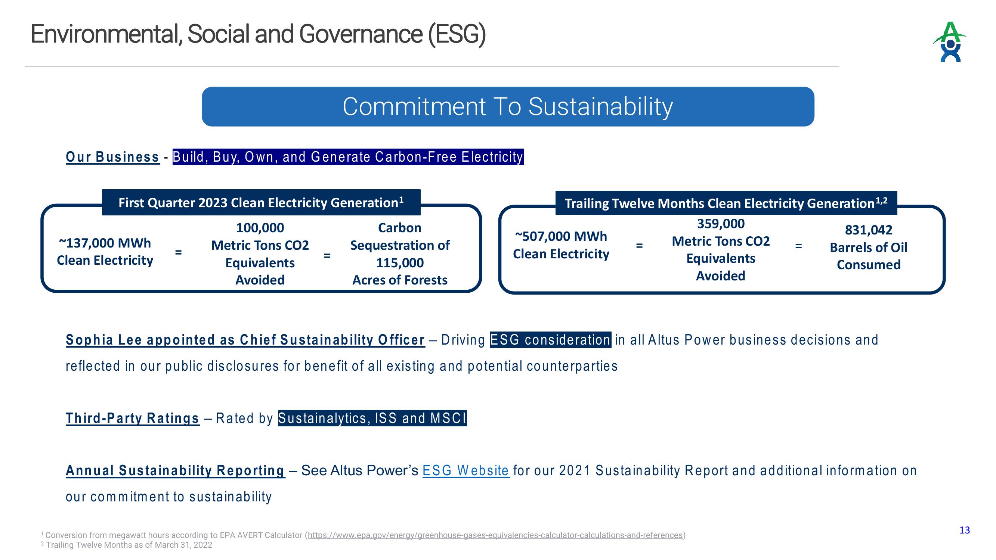Select 831,042 Barrels of Oil Consumed text
This screenshot has width=996, height=560.
coord(868,248)
